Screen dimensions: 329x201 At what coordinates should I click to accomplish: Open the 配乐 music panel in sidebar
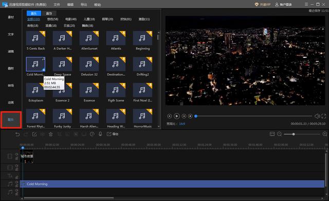(11, 119)
